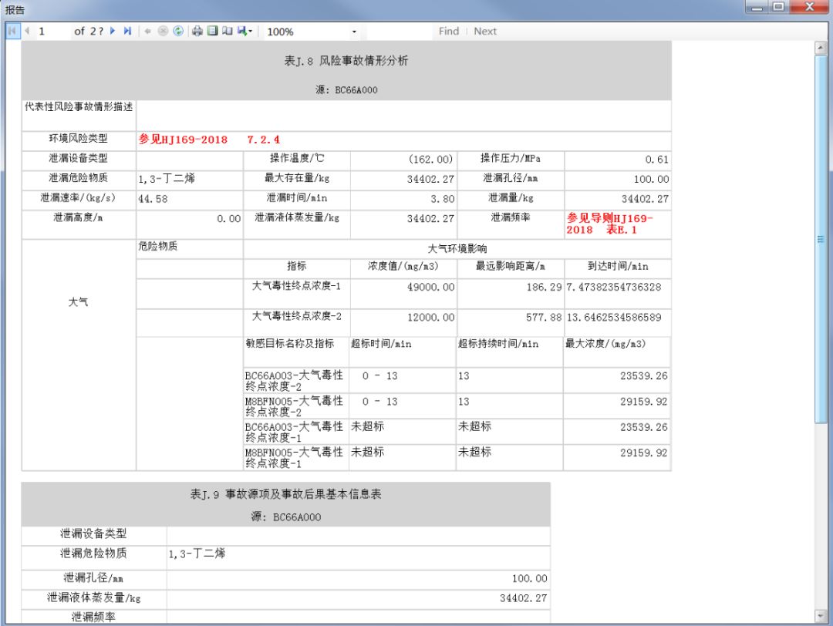The width and height of the screenshot is (833, 626).
Task: Open page setup
Action: click(228, 32)
